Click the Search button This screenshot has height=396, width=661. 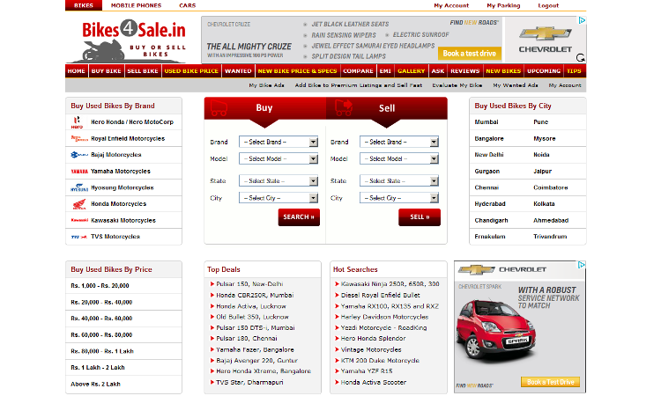pos(299,217)
